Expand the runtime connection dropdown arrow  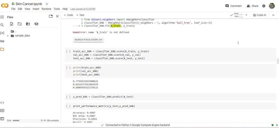pos(246,15)
